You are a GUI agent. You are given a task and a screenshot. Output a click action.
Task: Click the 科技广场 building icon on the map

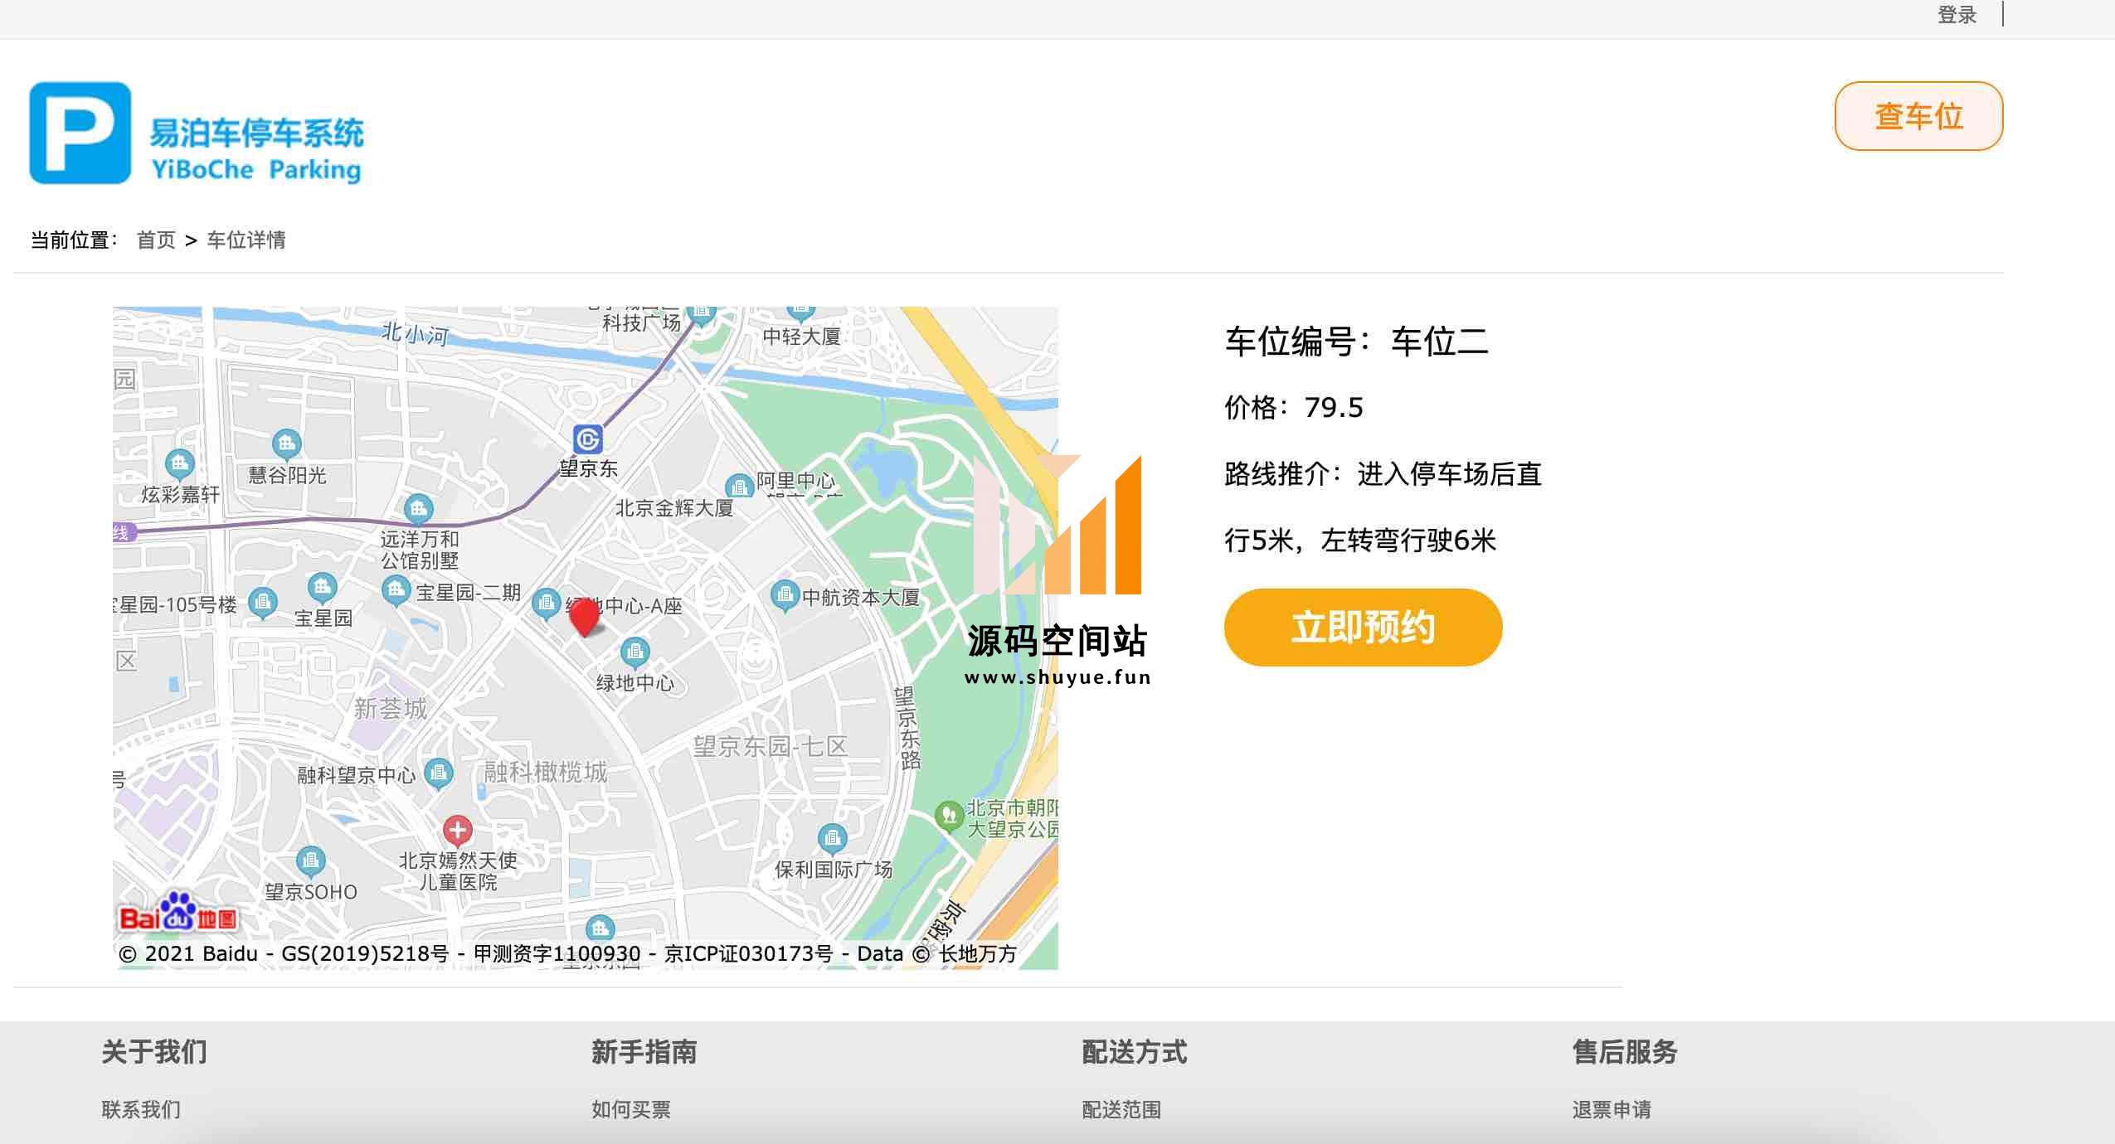click(702, 316)
